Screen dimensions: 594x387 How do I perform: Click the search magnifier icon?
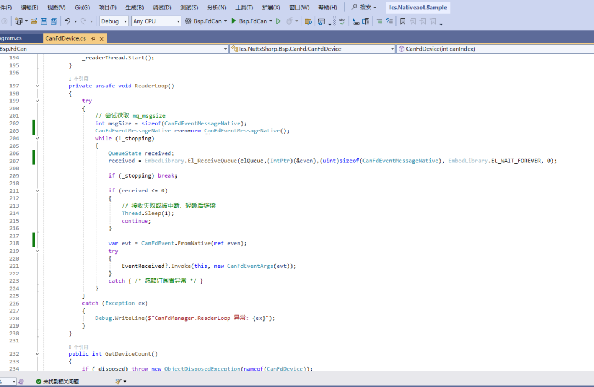point(355,7)
